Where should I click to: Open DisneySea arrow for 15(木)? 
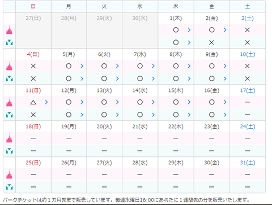click(189, 115)
